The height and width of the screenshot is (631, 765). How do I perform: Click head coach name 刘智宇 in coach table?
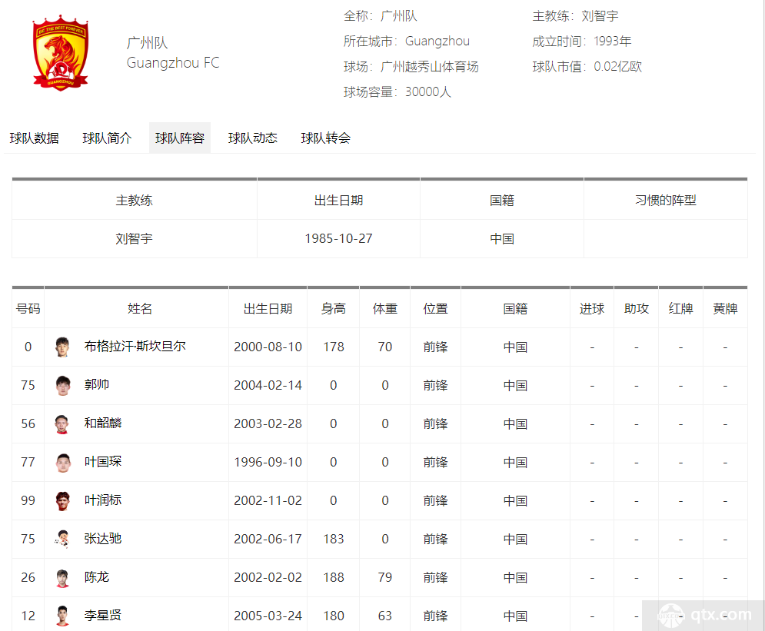135,239
